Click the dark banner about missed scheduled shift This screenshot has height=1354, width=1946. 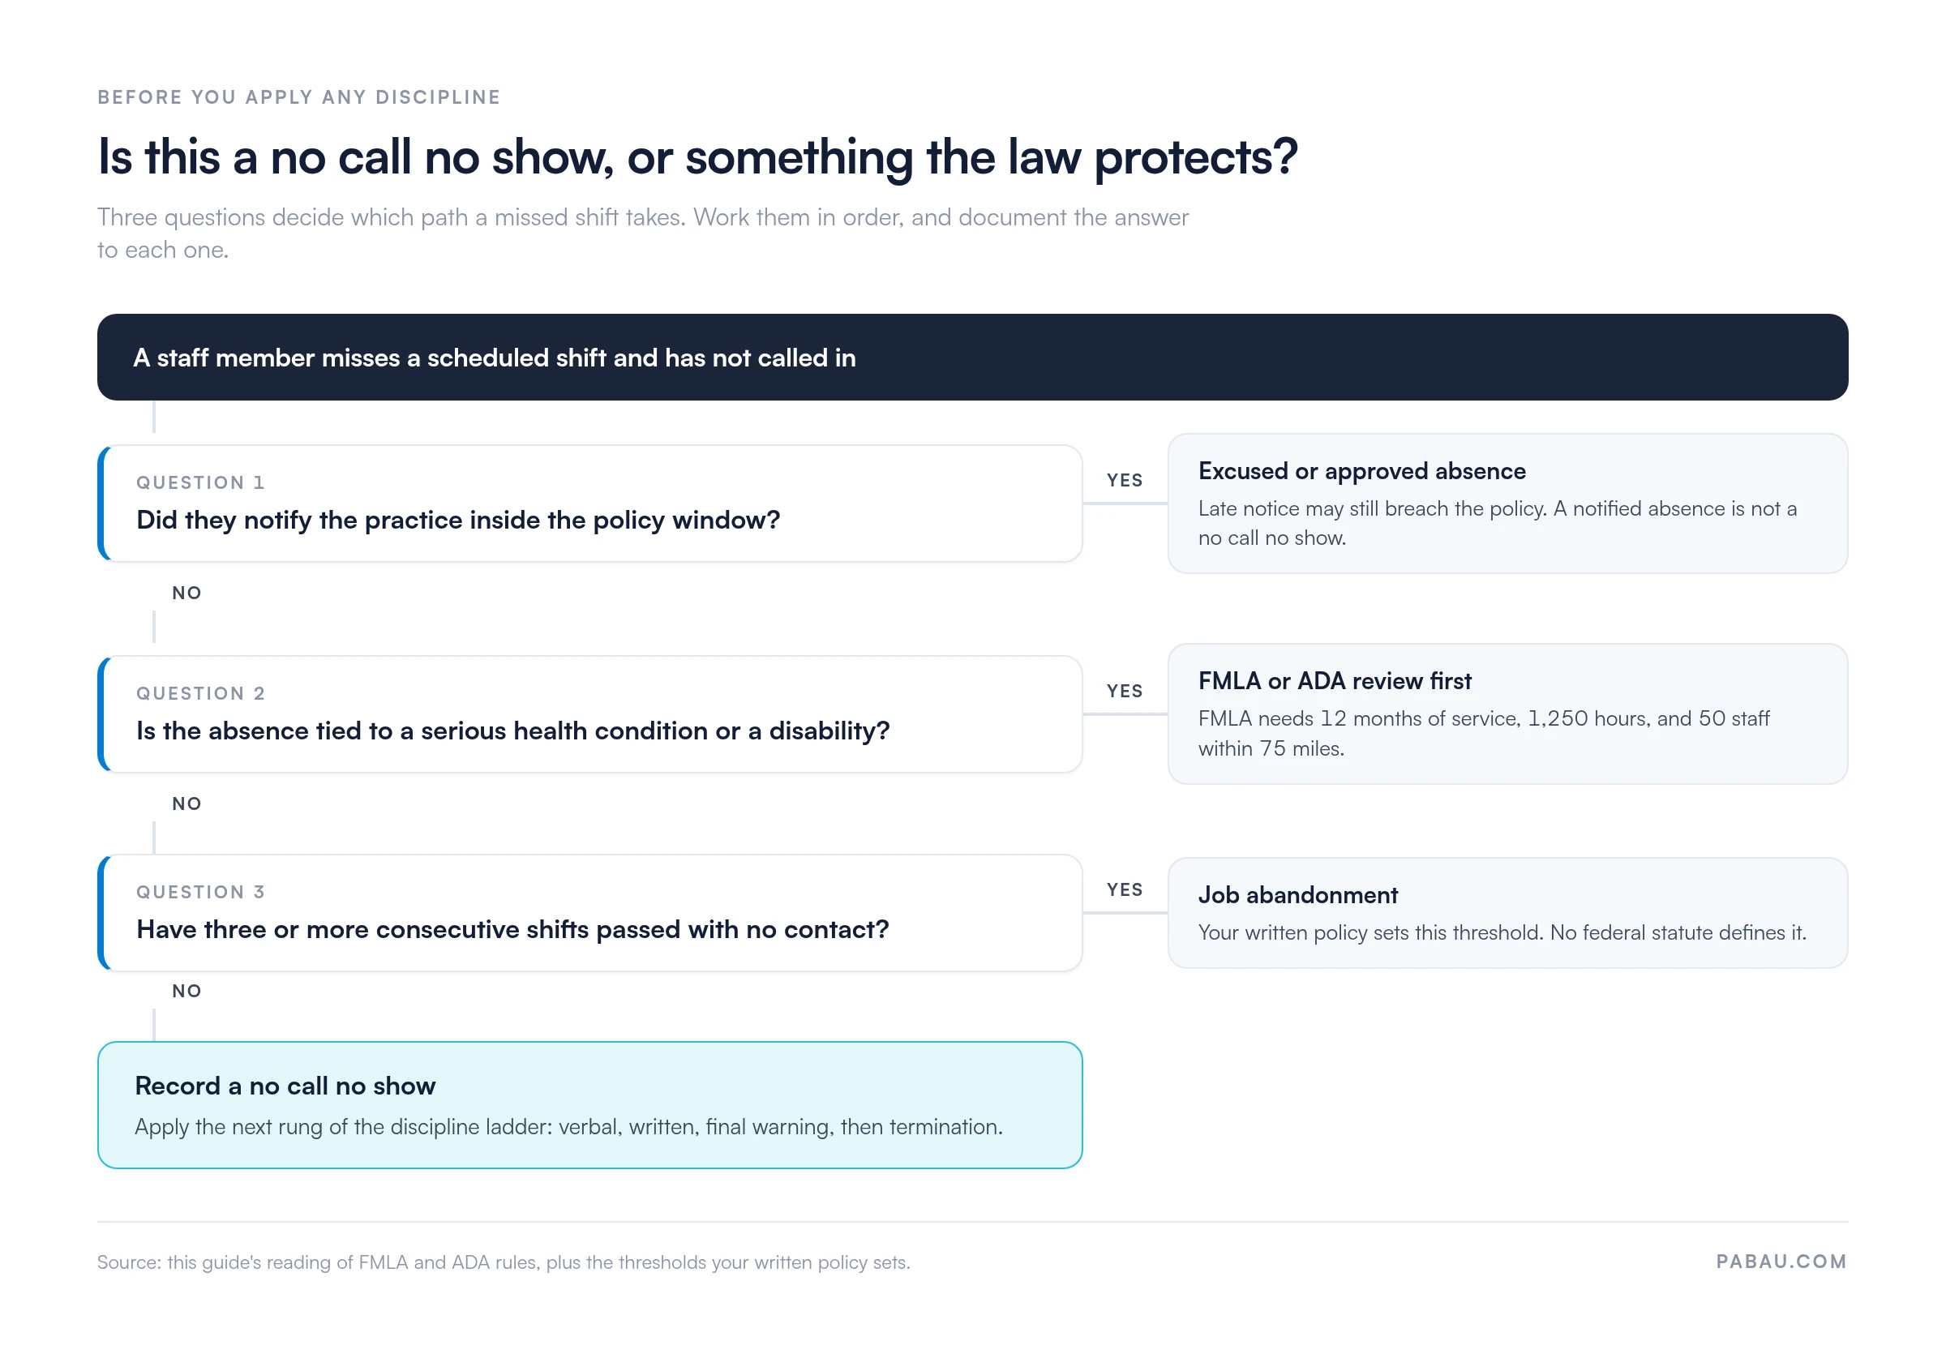(972, 357)
